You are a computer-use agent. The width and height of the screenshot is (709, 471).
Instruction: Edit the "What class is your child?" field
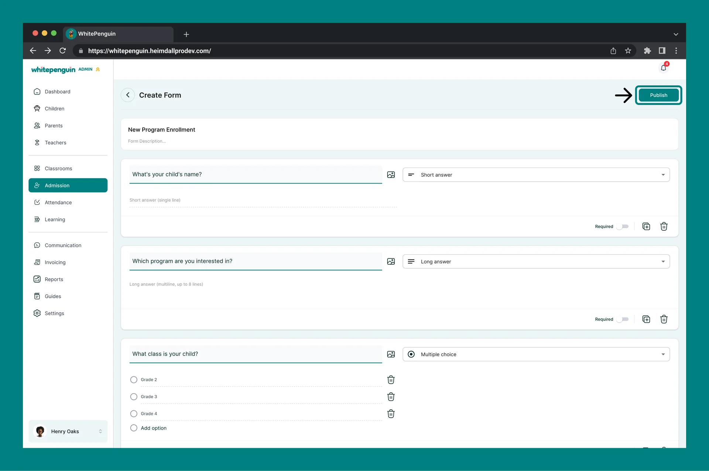[x=256, y=354]
